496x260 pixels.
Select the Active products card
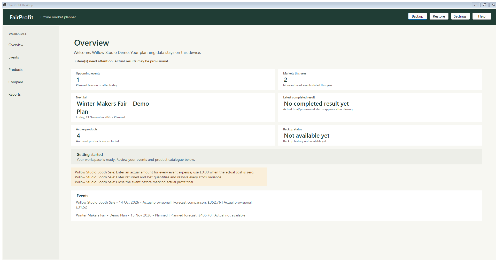click(x=173, y=135)
